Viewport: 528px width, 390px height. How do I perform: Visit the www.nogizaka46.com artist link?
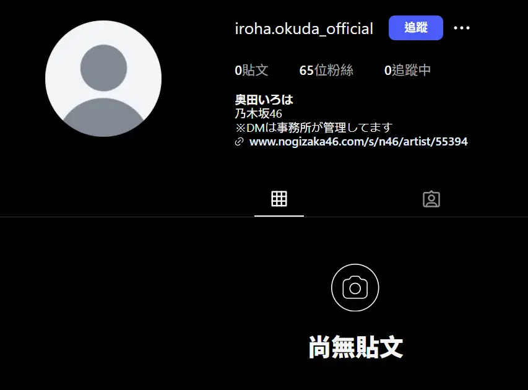tap(358, 141)
